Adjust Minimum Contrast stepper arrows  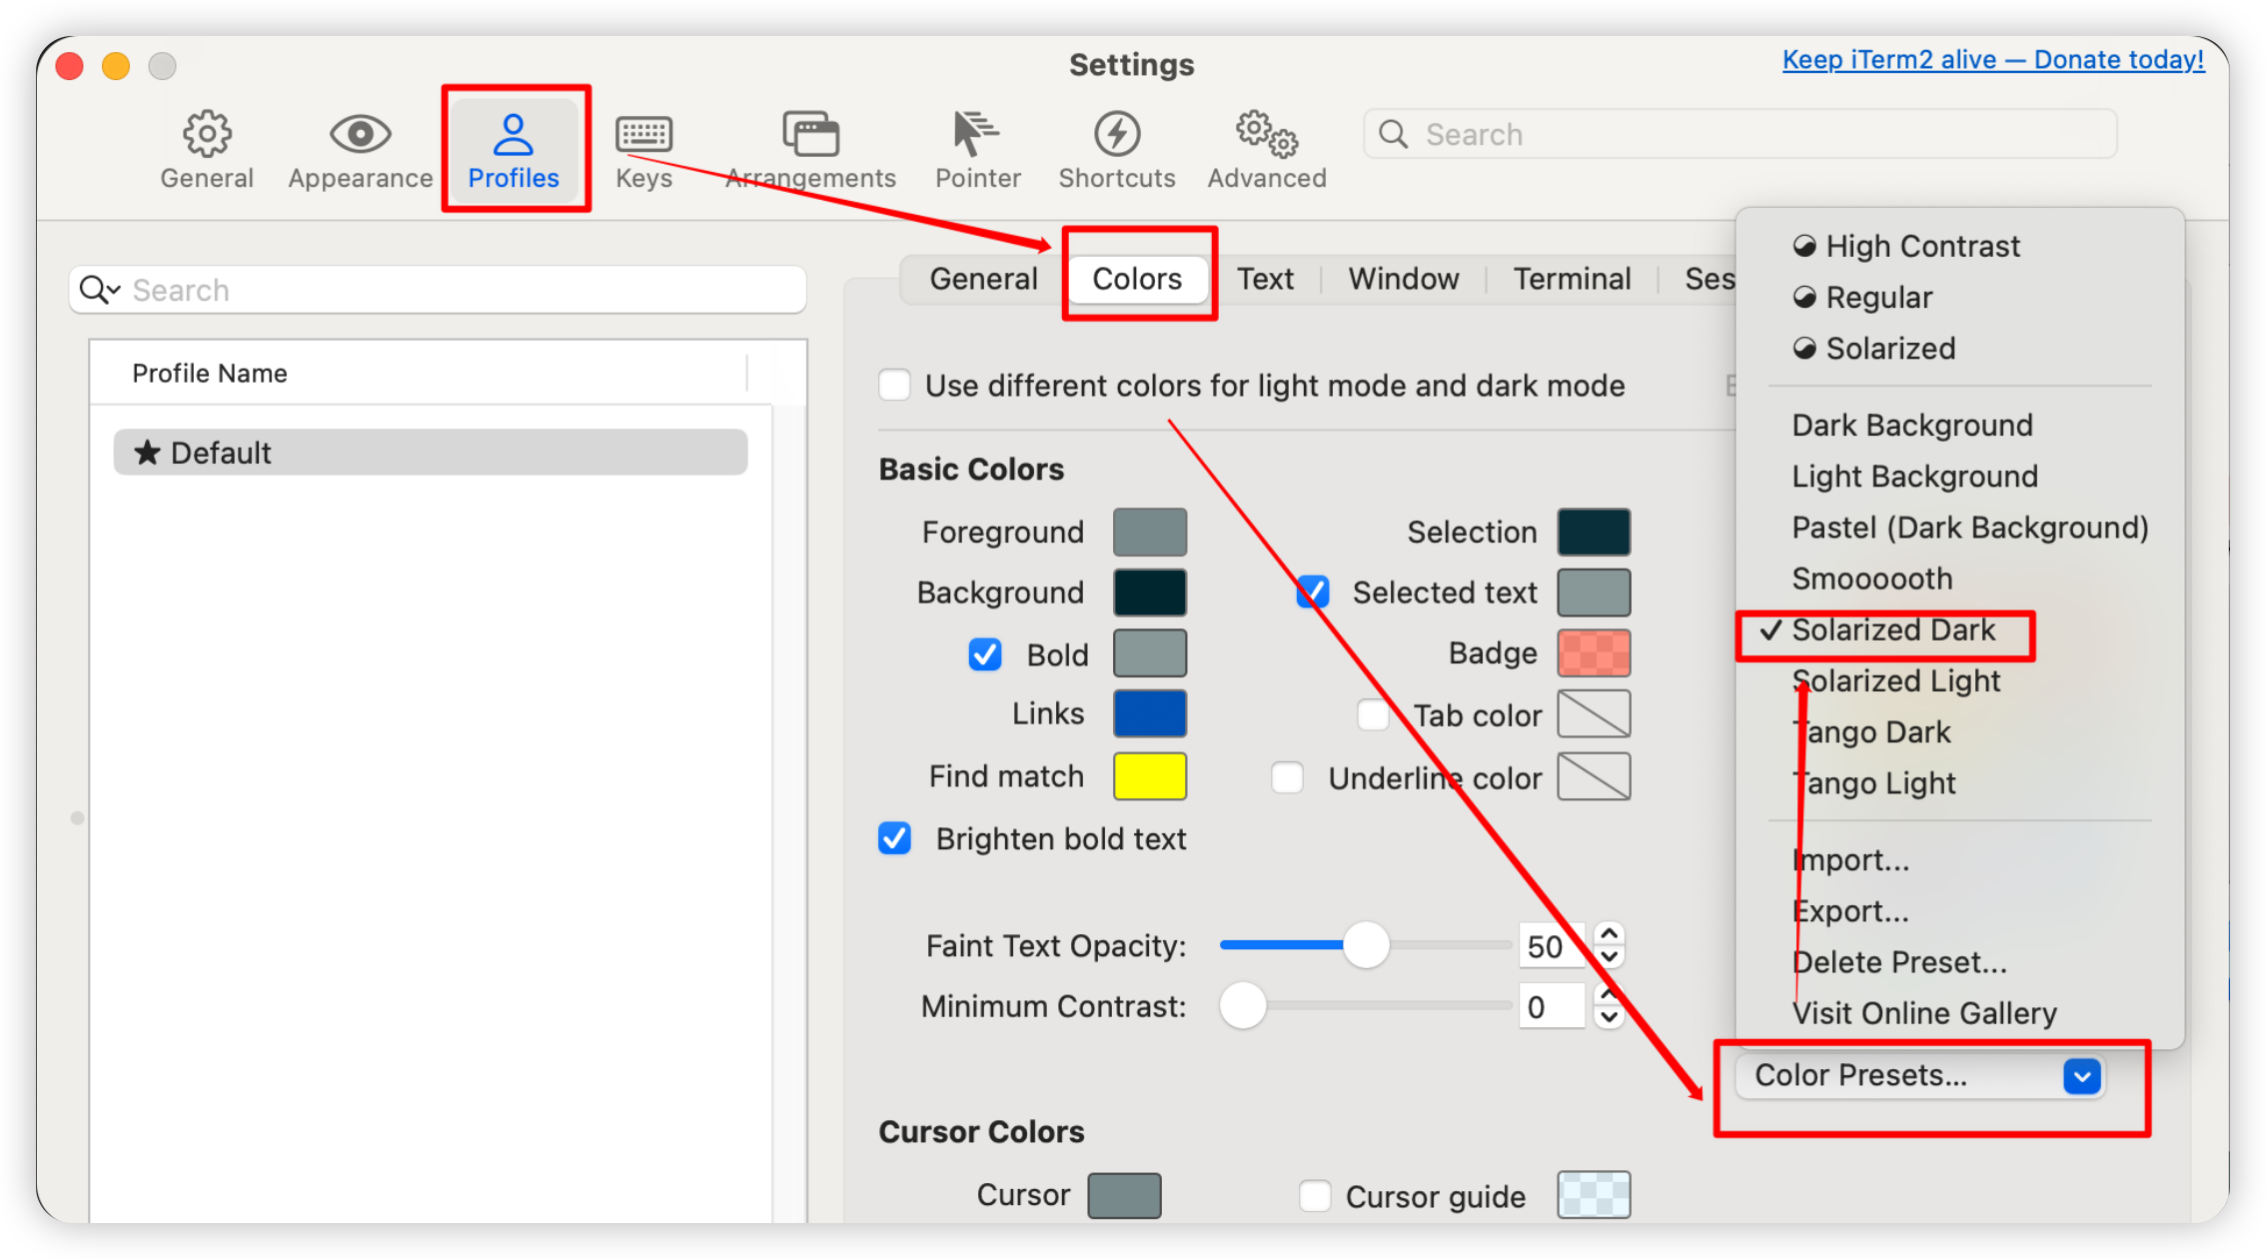tap(1609, 1005)
